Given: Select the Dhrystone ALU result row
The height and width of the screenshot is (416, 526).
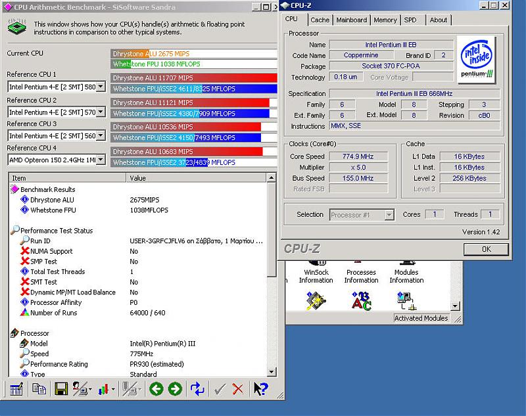Looking at the screenshot, I should (138, 200).
